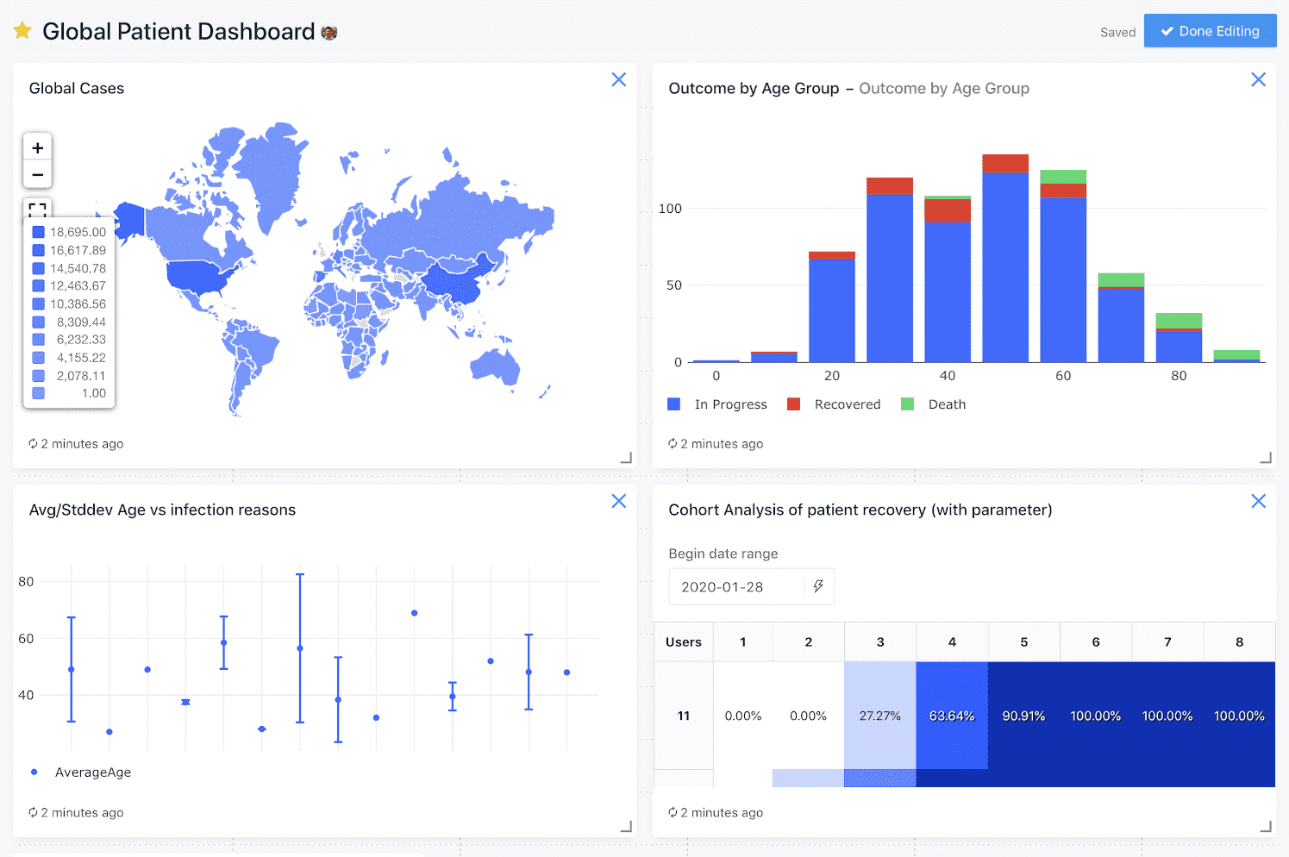The height and width of the screenshot is (857, 1289).
Task: Zoom in on the Global Cases map
Action: (37, 147)
